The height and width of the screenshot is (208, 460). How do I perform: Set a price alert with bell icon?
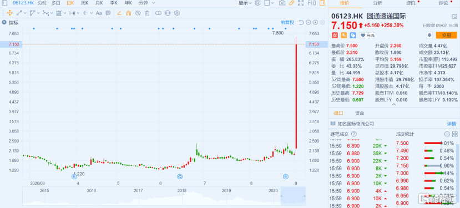click(x=429, y=35)
